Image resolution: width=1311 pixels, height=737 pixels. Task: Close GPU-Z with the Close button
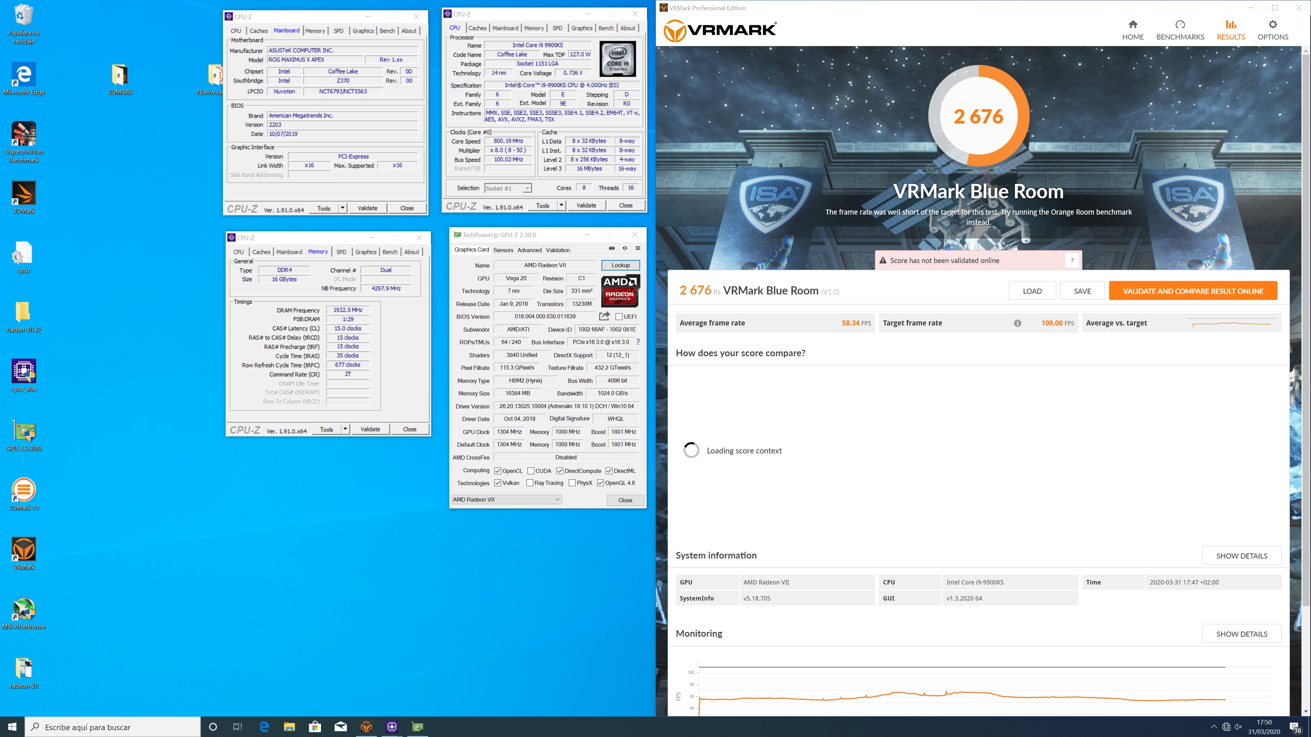(625, 500)
